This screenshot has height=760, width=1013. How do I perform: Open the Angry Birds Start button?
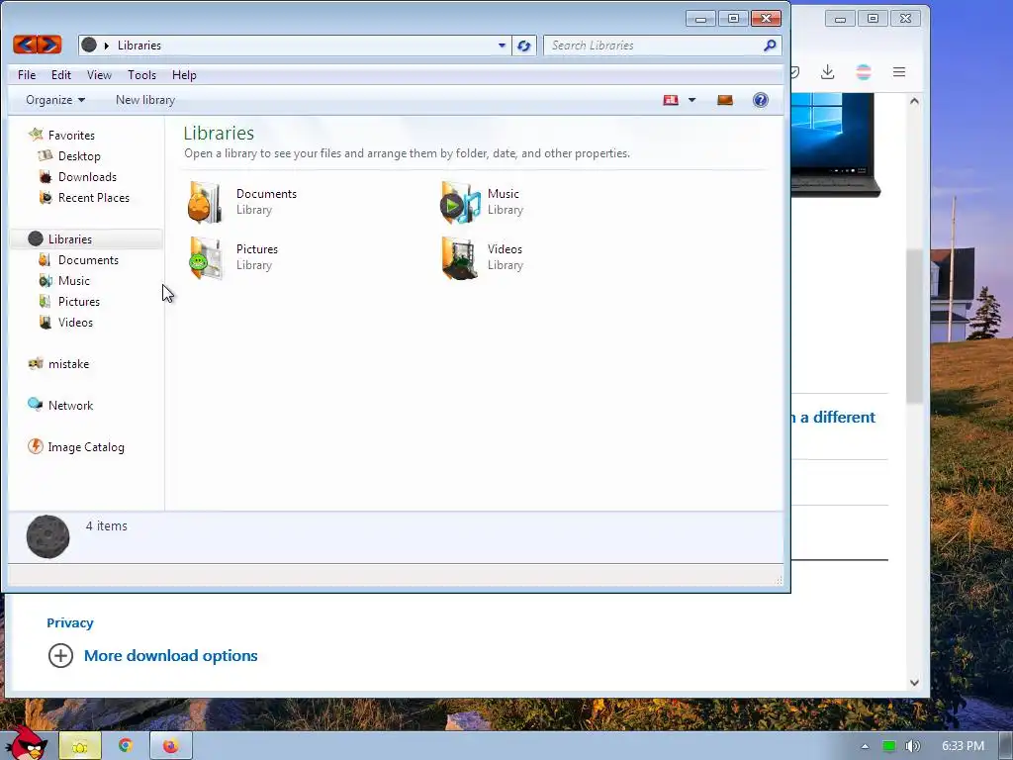[x=26, y=743]
